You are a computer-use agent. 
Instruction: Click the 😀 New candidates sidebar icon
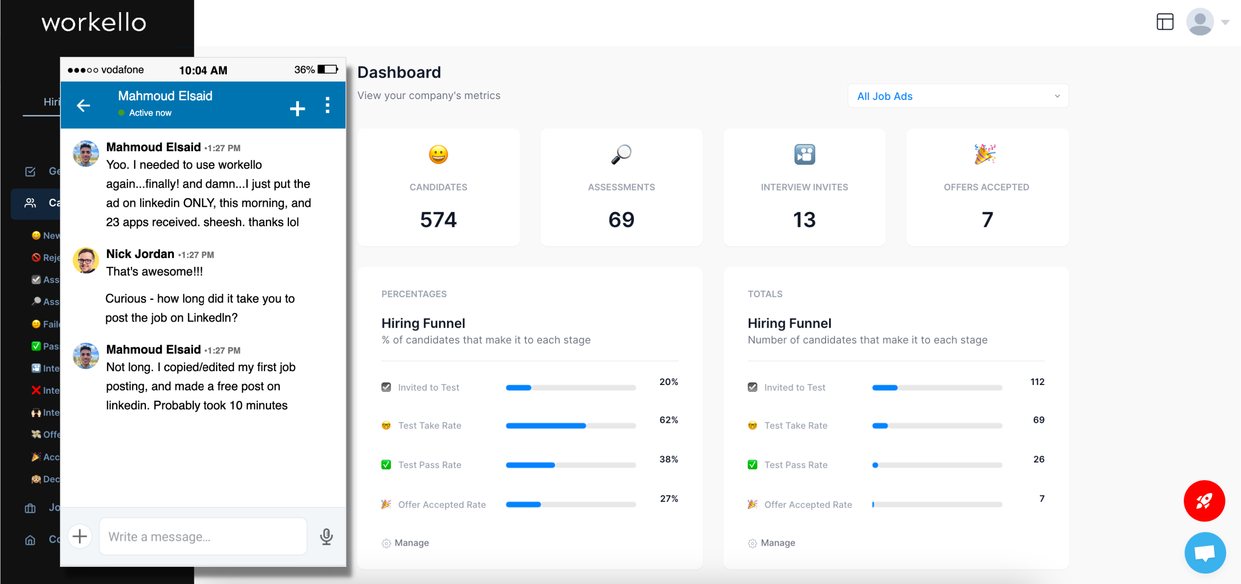click(x=36, y=235)
